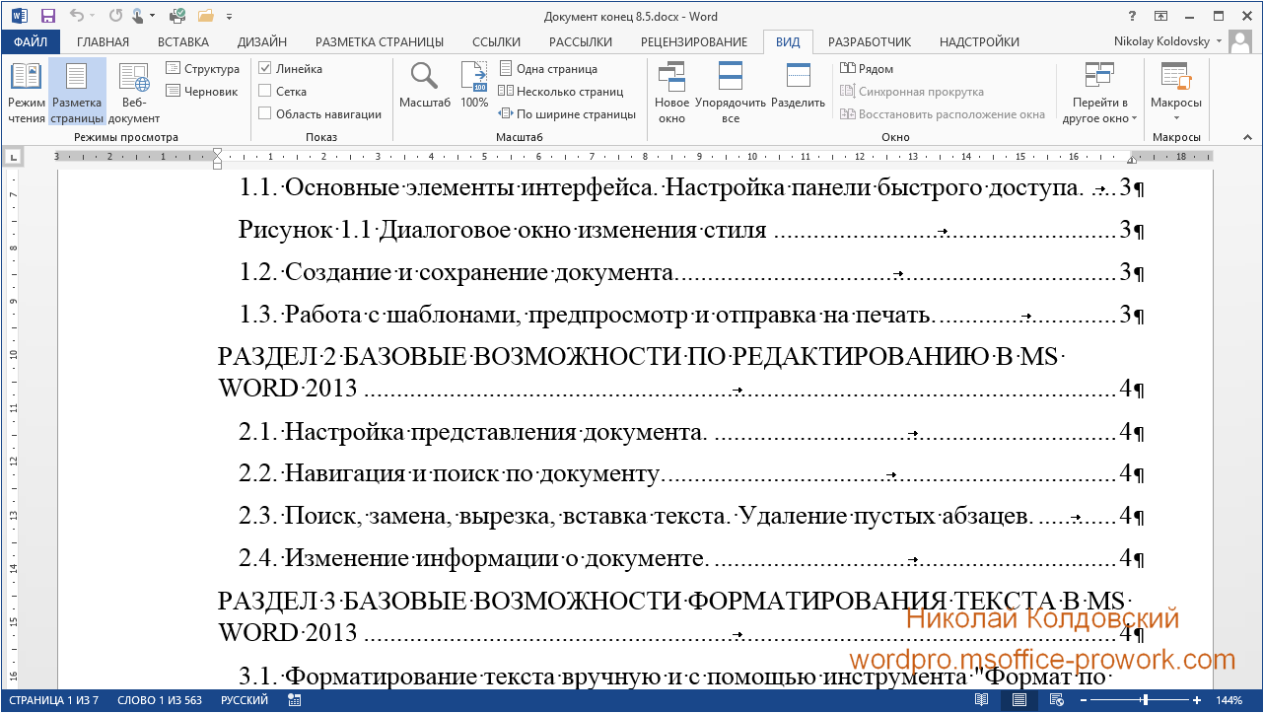Screen dimensions: 1264x714
Task: Choose По ширине страницы zoom option
Action: 567,113
